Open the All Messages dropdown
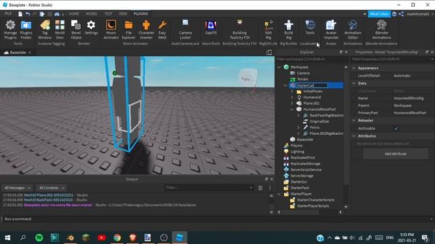Screen dimensions: 435x244 coord(17,188)
